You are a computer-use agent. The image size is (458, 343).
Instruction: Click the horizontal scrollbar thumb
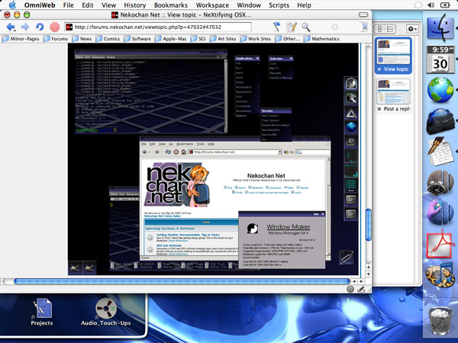[182, 281]
